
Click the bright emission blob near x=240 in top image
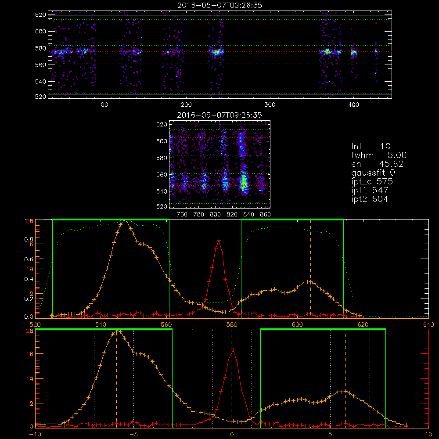216,52
